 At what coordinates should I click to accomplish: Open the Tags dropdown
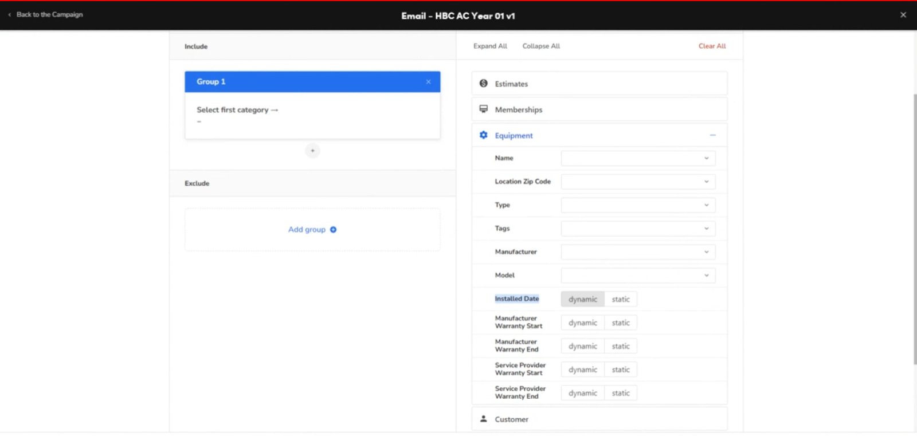pyautogui.click(x=638, y=229)
